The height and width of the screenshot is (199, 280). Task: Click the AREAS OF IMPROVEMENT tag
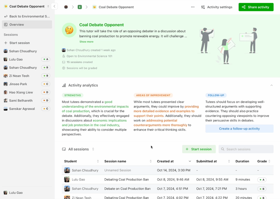pos(153,95)
